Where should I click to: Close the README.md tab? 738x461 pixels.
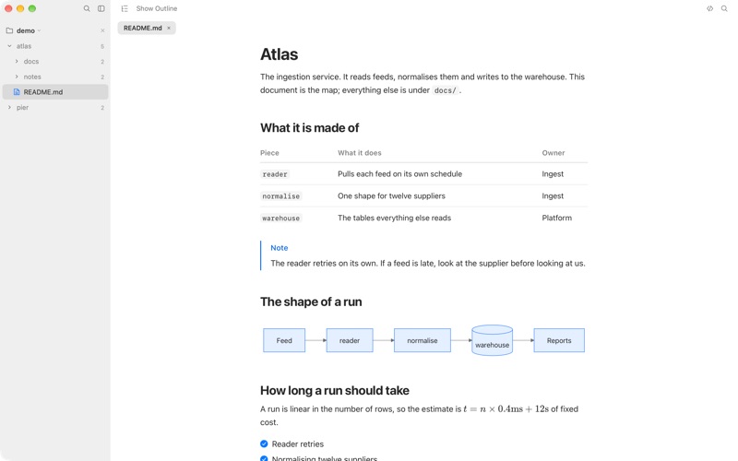pyautogui.click(x=169, y=29)
